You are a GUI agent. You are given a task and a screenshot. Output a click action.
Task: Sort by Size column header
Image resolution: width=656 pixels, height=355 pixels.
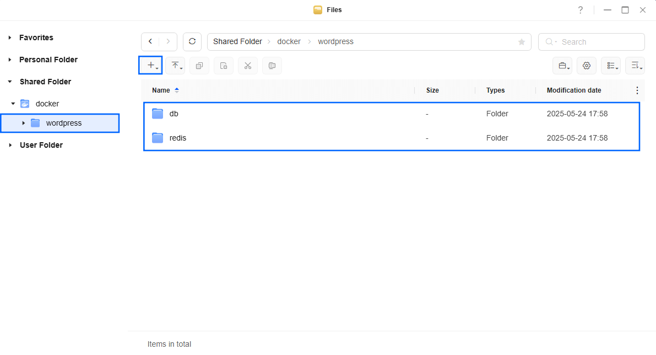click(432, 90)
